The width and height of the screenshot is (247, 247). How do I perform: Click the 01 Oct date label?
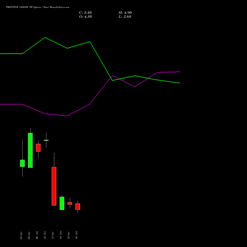(x=21, y=235)
